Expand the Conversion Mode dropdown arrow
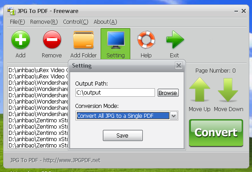The width and height of the screenshot is (252, 172). pos(173,116)
